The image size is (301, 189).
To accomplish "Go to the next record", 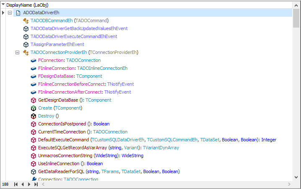I will coord(29,184).
